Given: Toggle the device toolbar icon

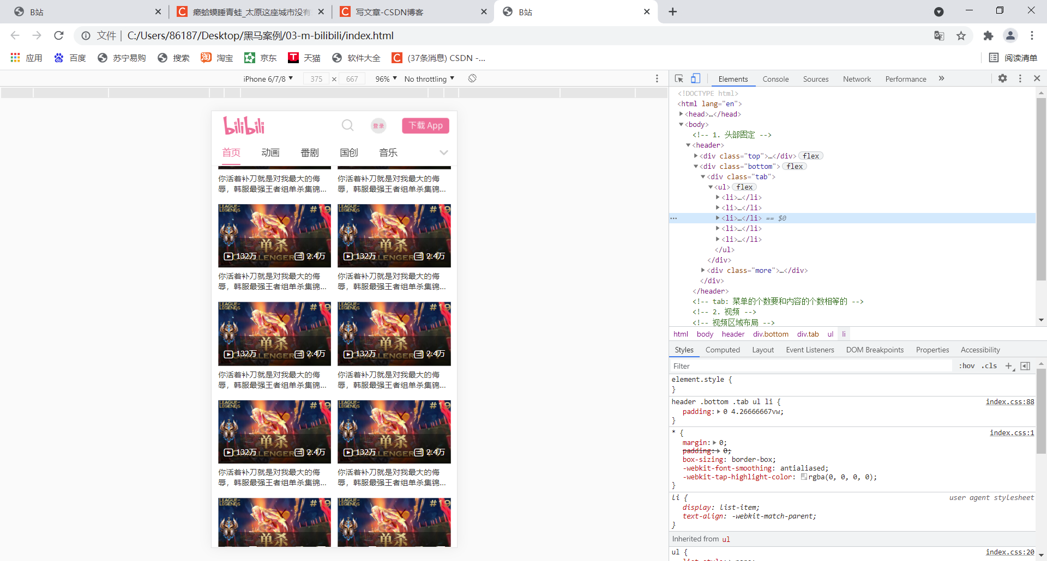Looking at the screenshot, I should (695, 78).
